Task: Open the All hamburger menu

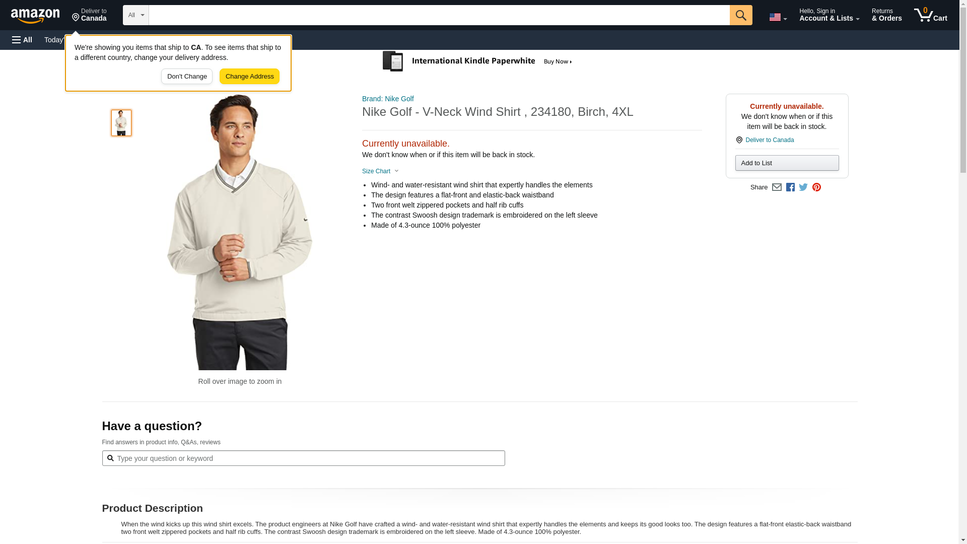Action: (x=22, y=40)
